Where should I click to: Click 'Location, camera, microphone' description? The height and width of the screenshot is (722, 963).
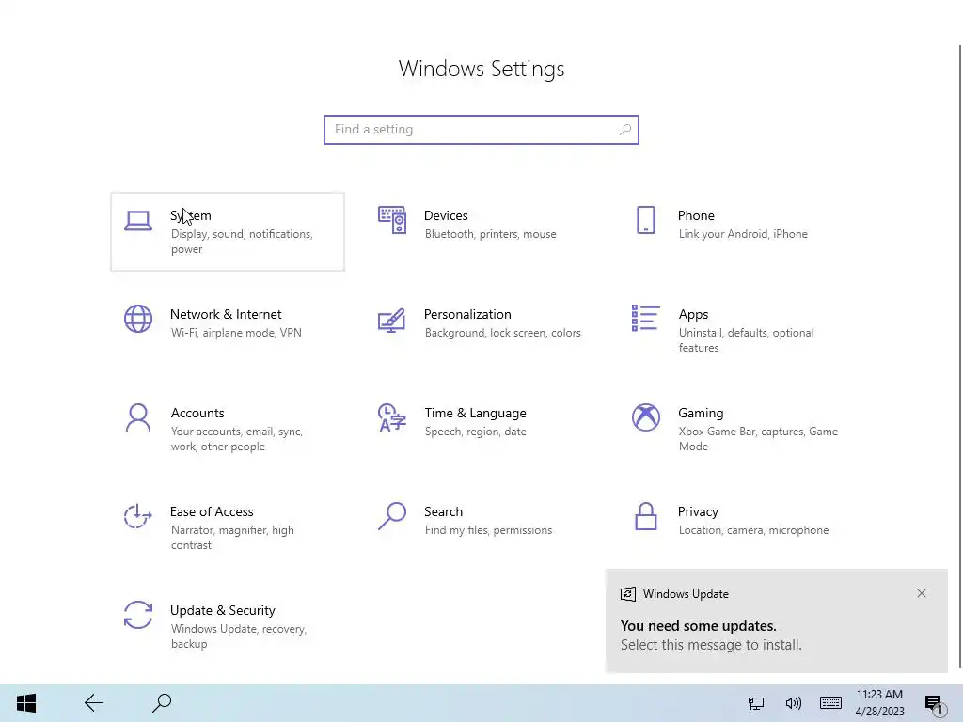753,530
